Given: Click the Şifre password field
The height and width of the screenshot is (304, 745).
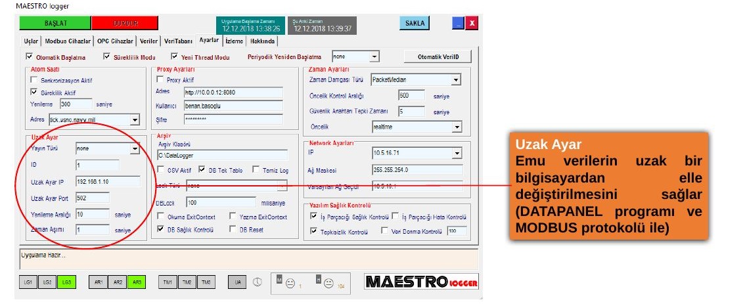Looking at the screenshot, I should (233, 119).
